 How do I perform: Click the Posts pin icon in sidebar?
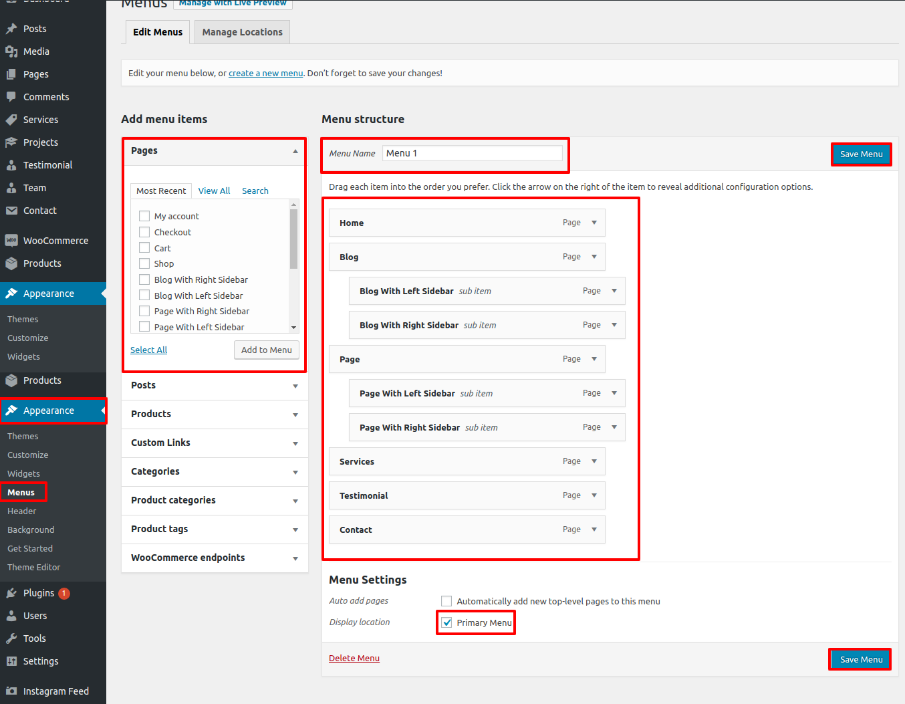[x=11, y=29]
